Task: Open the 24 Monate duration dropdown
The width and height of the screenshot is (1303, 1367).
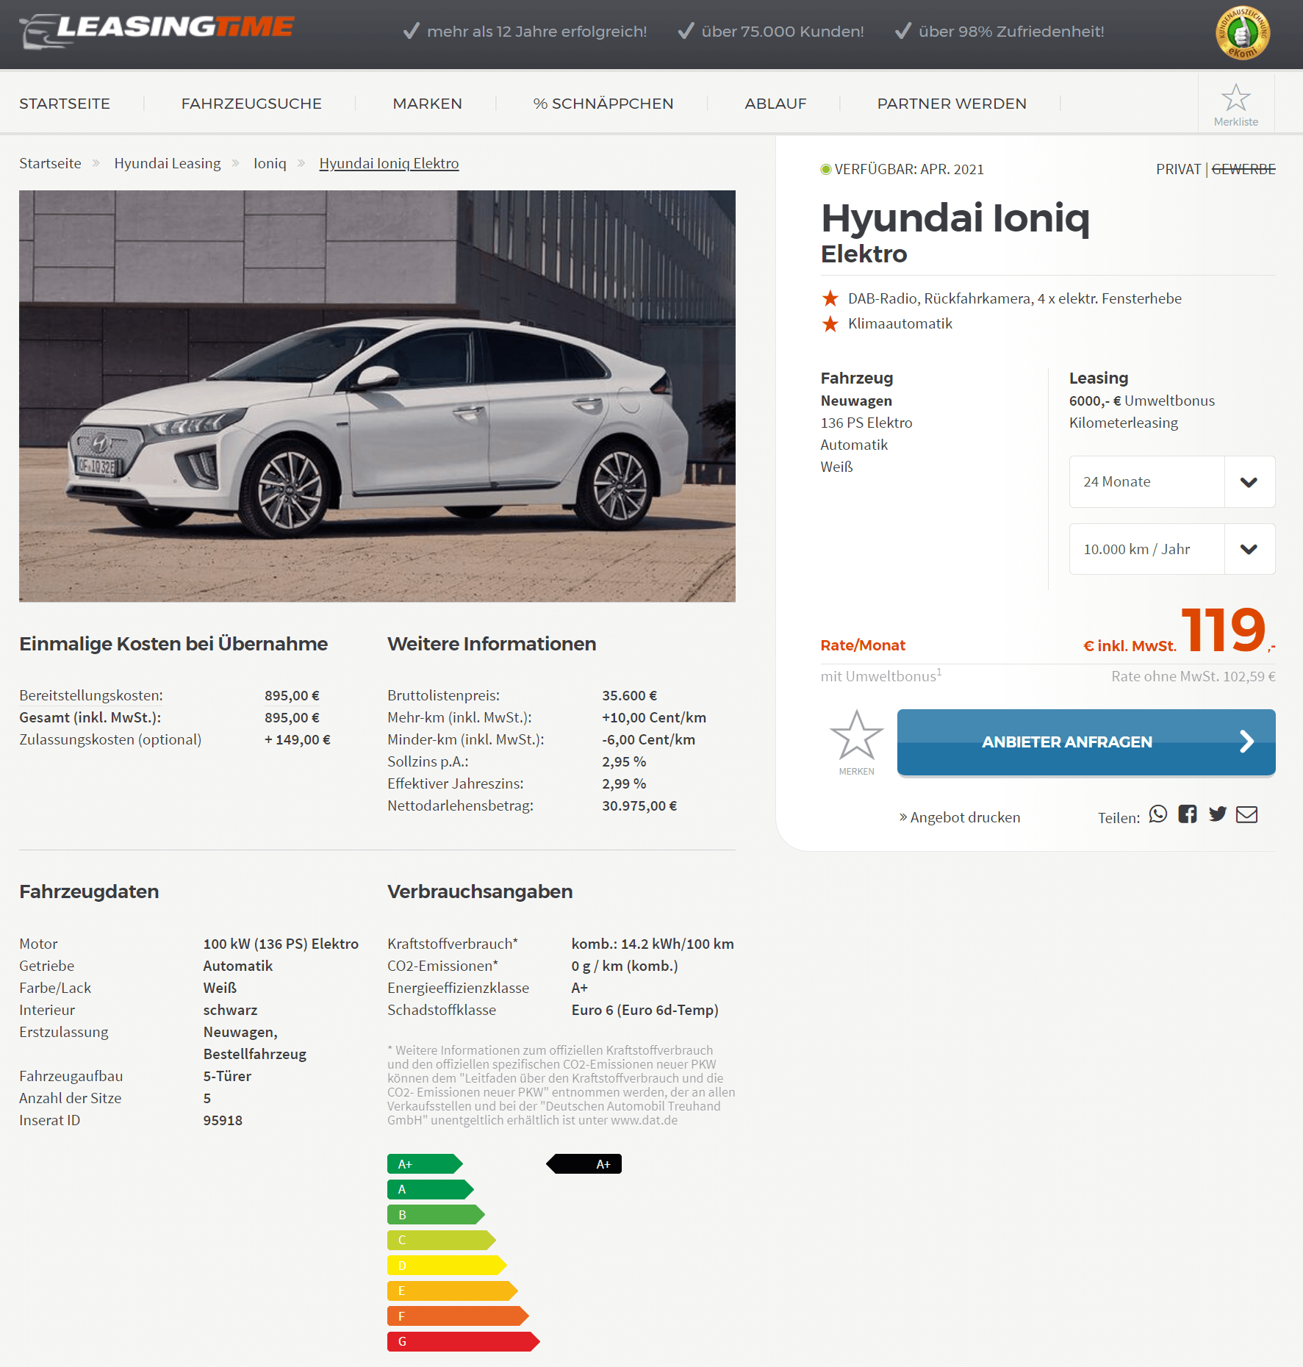Action: click(1172, 482)
